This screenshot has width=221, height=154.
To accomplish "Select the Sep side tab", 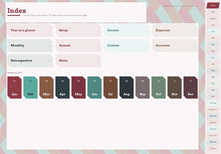I will point(213,77).
